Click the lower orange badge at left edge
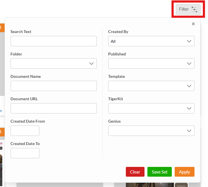The width and height of the screenshot is (208, 187). [x=2, y=132]
